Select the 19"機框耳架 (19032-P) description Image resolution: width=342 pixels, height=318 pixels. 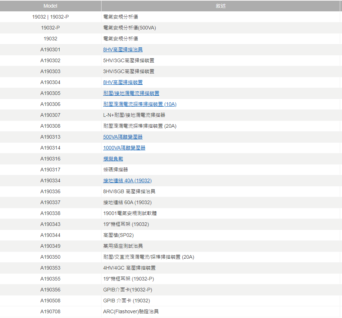(x=128, y=278)
